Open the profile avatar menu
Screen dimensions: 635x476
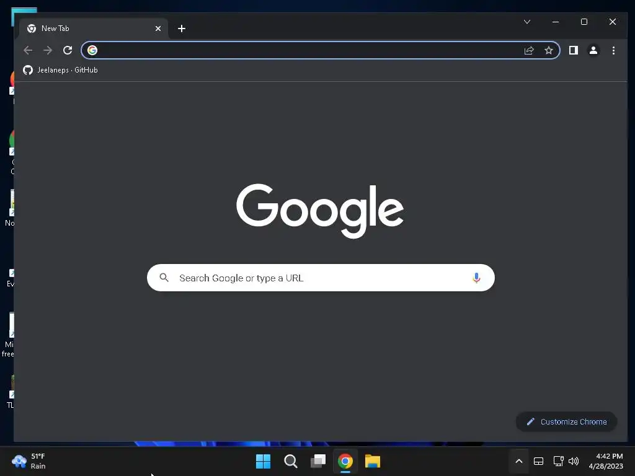pyautogui.click(x=593, y=50)
